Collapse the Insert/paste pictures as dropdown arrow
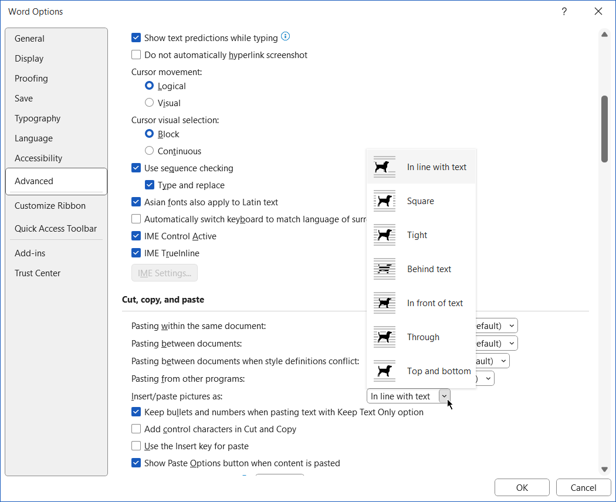Screen dimensions: 616x502 click(444, 396)
